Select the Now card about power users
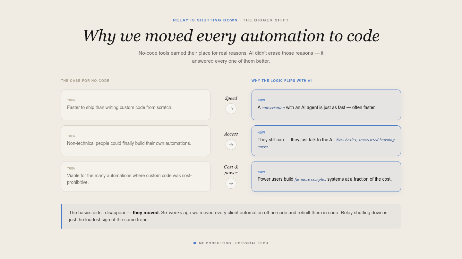The width and height of the screenshot is (462, 259). [326, 177]
